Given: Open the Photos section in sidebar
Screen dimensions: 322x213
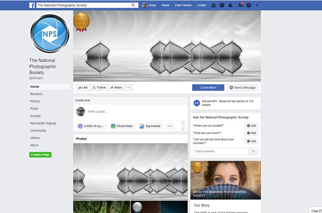Looking at the screenshot, I should (35, 101).
